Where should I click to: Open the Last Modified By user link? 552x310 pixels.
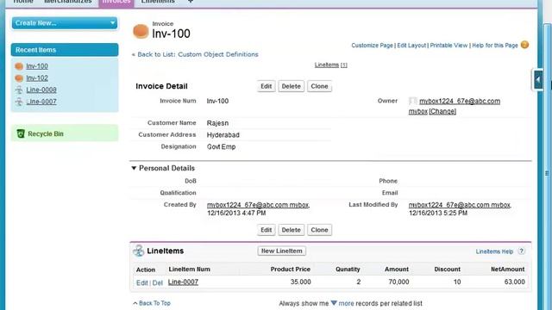tap(460, 205)
